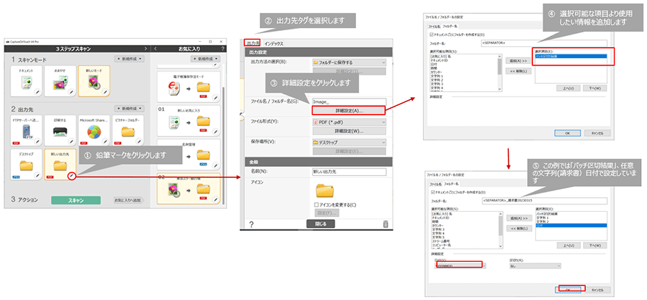The width and height of the screenshot is (647, 300).
Task: Select the FTP server output destination icon
Action: (x=24, y=132)
